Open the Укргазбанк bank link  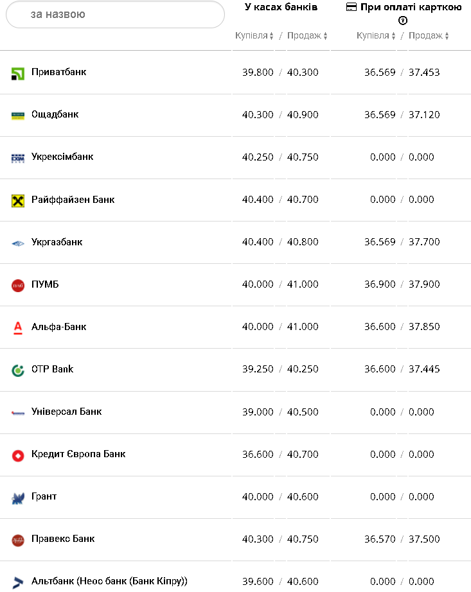pyautogui.click(x=57, y=242)
